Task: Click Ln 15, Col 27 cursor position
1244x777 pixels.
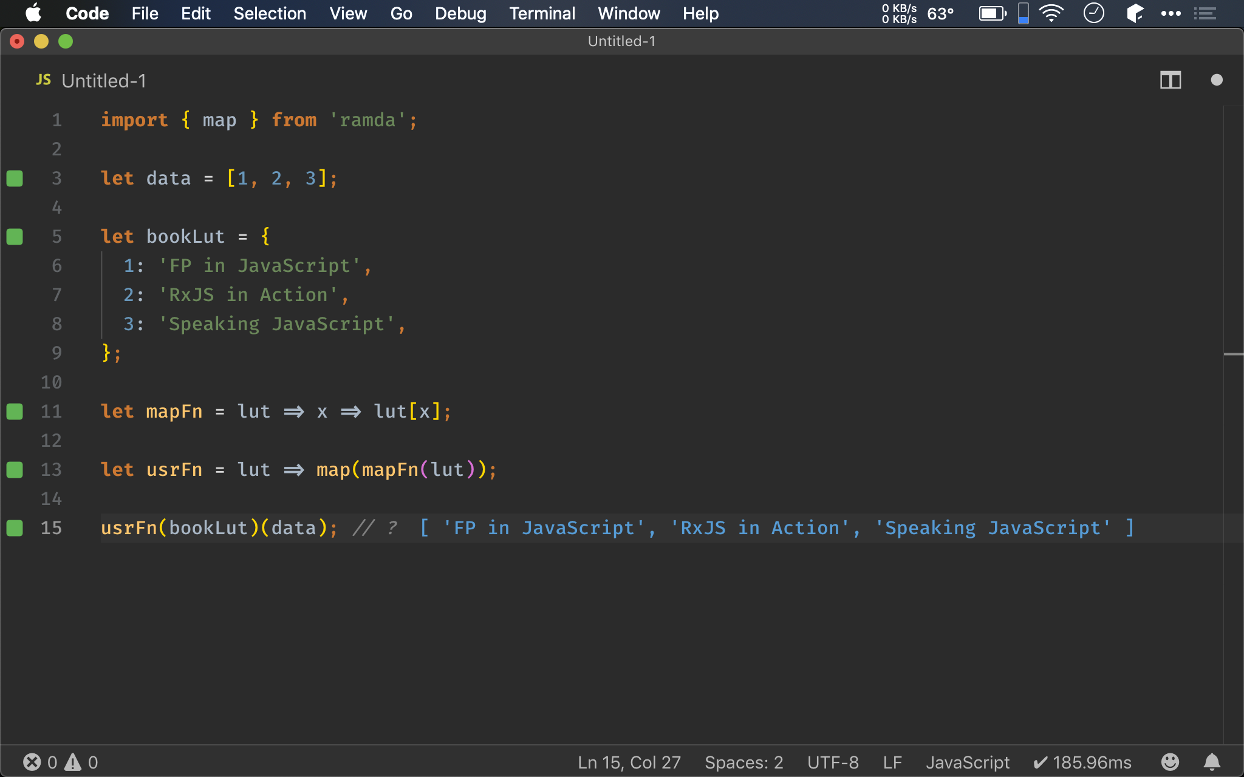Action: 629,762
